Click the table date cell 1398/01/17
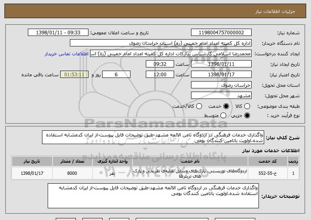 (32, 173)
